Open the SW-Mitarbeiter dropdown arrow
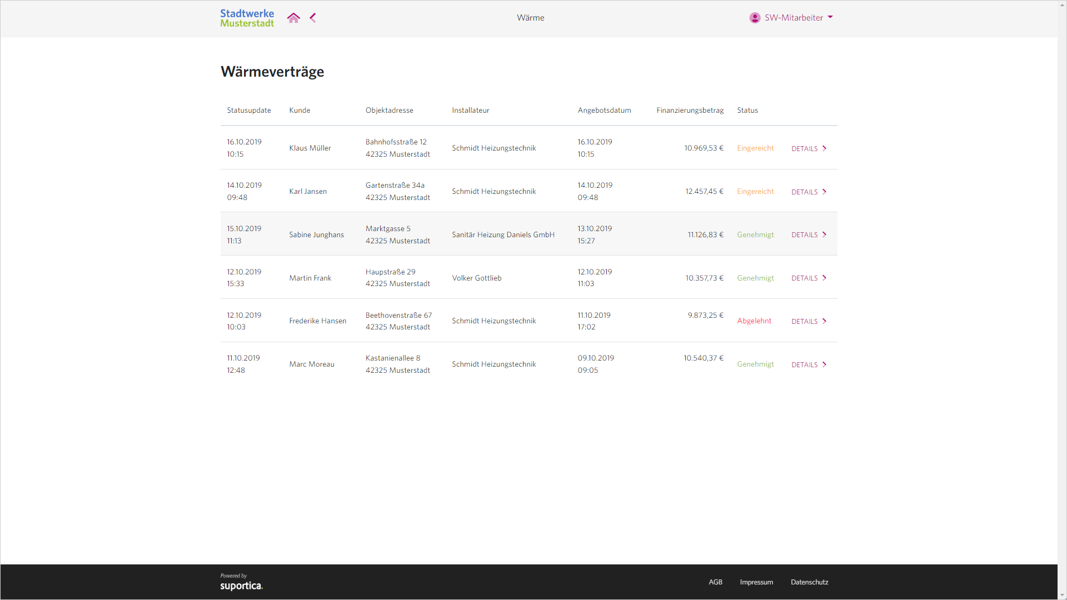Screen dimensions: 1067x600 (830, 17)
